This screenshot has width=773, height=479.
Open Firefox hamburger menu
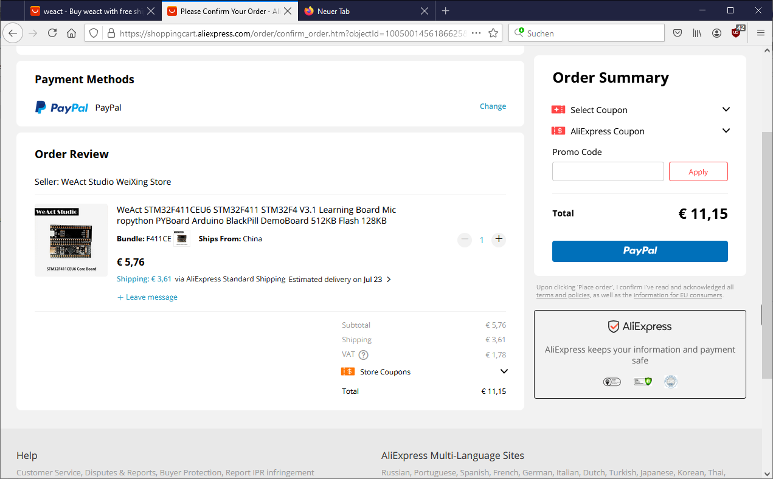(761, 33)
